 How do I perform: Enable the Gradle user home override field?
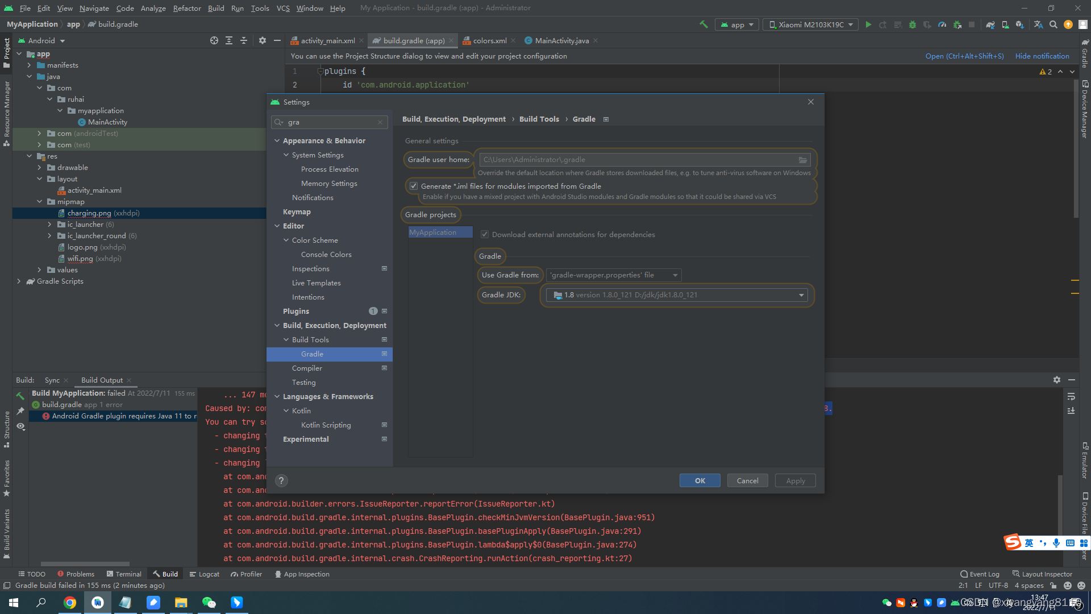point(645,160)
